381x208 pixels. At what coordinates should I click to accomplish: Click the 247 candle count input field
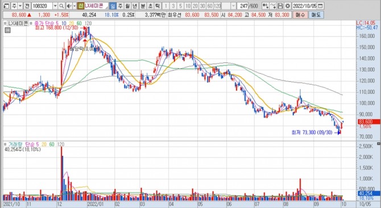pyautogui.click(x=242, y=6)
